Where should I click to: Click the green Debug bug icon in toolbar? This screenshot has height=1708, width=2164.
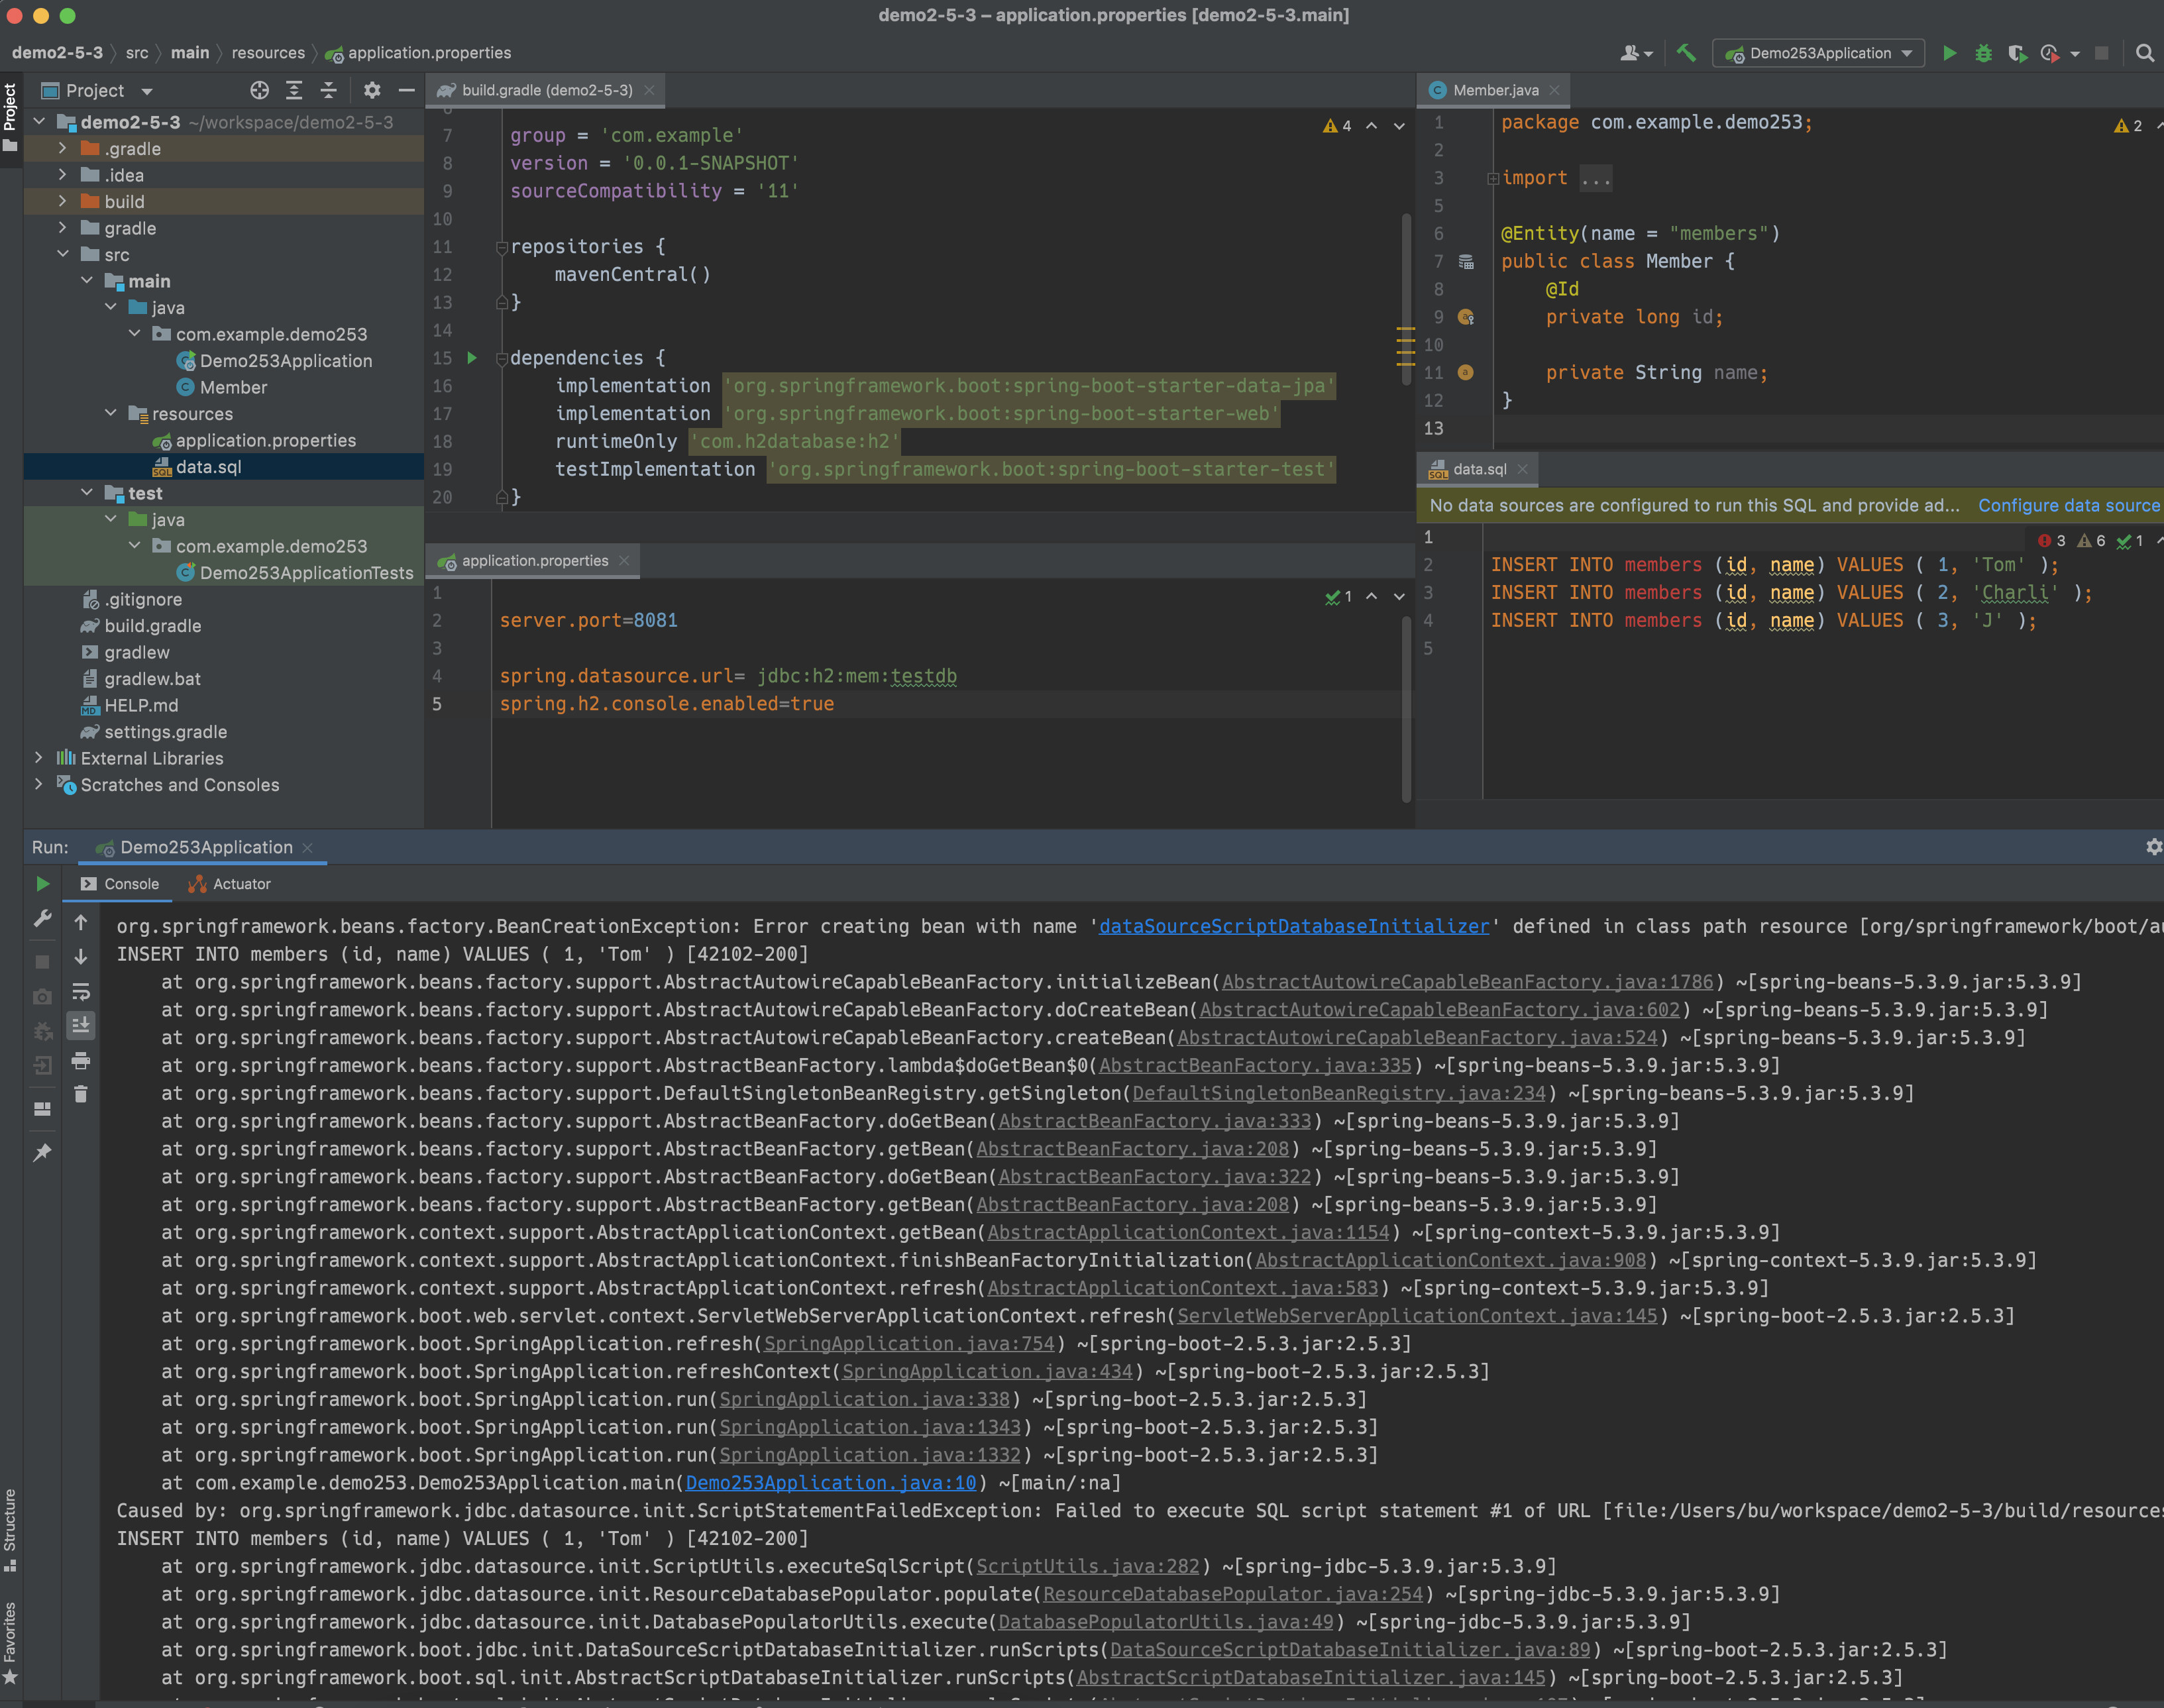pos(1983,53)
